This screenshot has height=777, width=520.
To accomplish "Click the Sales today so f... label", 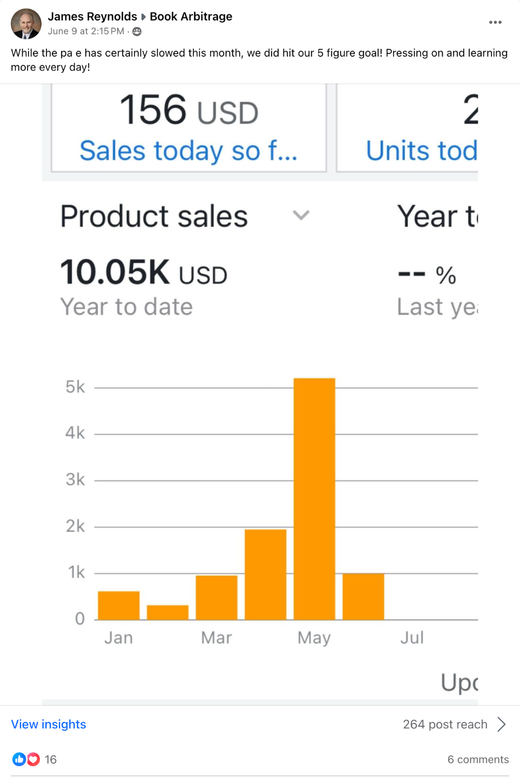I will (x=188, y=151).
